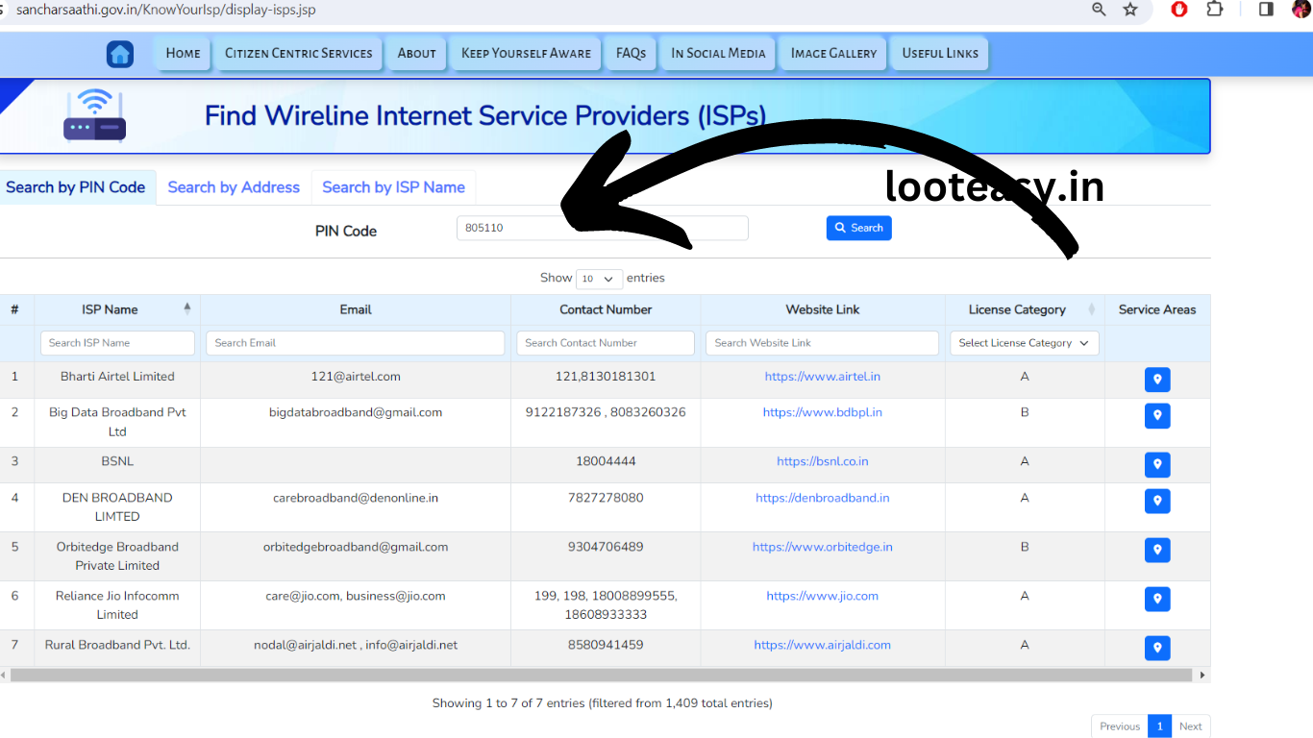Open the browser extensions puzzle icon
The height and width of the screenshot is (738, 1313).
[1214, 10]
